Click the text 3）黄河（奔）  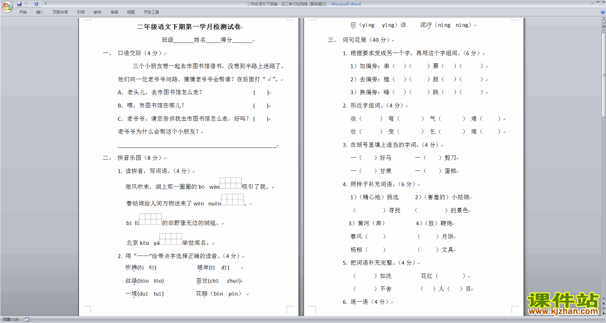pos(366,223)
